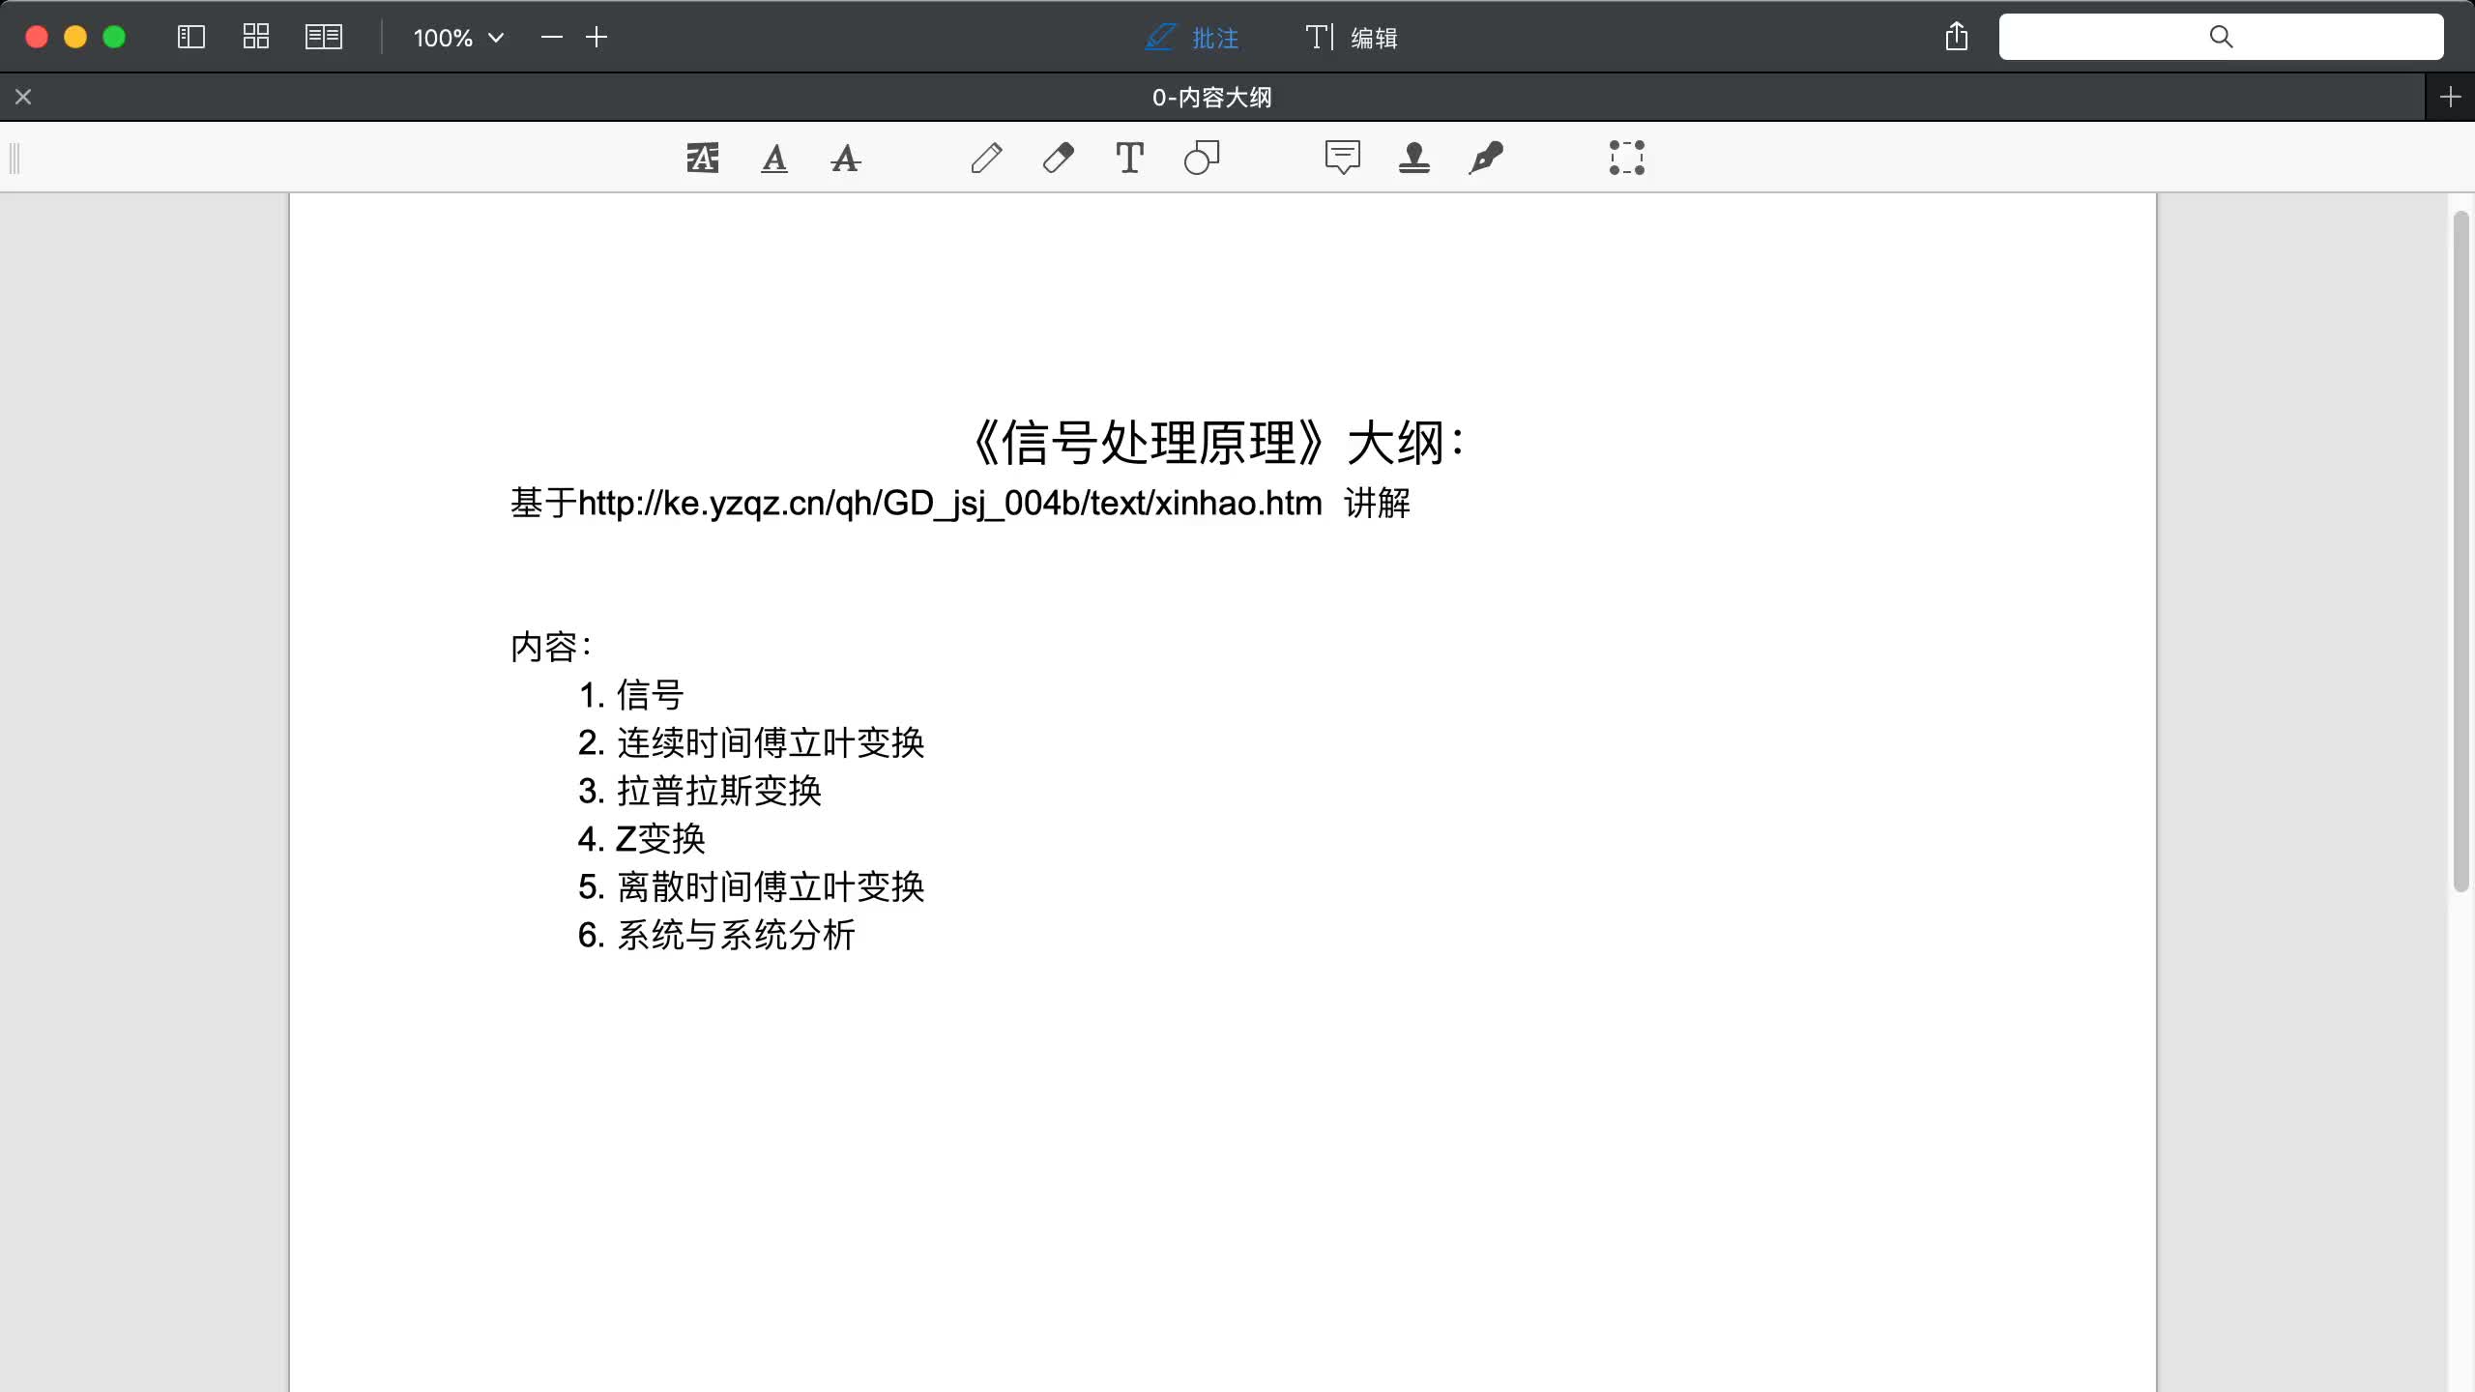
Task: Select the signature pen tool
Action: click(x=1486, y=158)
